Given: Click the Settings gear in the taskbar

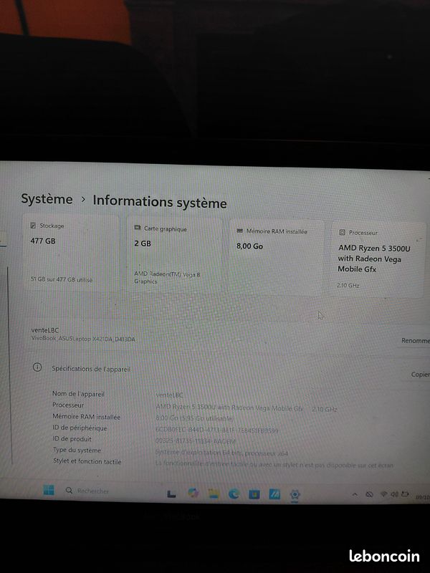Looking at the screenshot, I should [295, 495].
